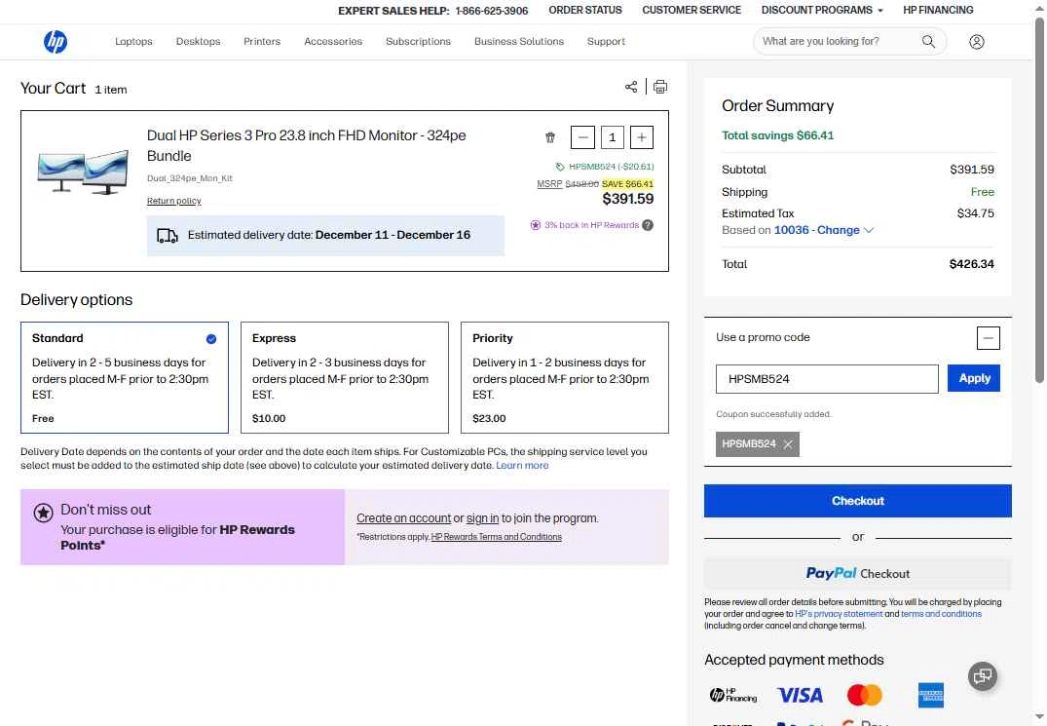Click the Mastercard payment logo
Screen dimensions: 1047x726
click(865, 695)
